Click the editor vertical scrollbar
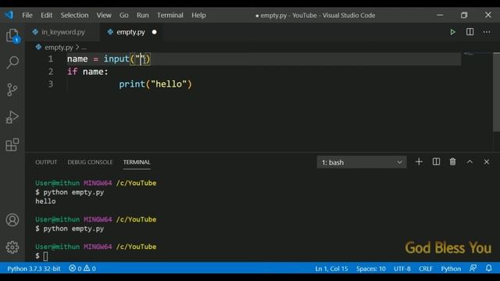 [496, 92]
